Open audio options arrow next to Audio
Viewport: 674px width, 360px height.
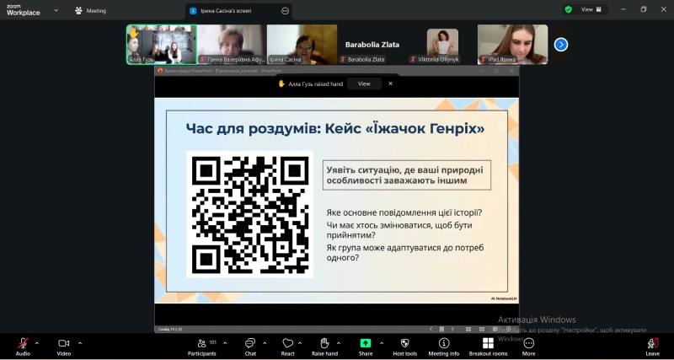tap(36, 343)
